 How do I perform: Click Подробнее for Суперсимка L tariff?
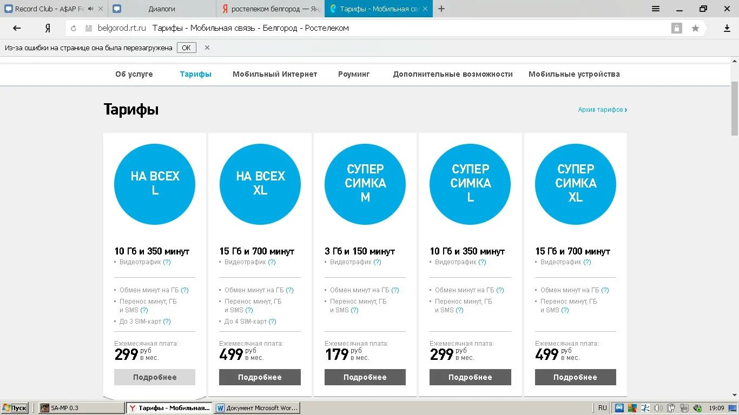click(x=470, y=377)
